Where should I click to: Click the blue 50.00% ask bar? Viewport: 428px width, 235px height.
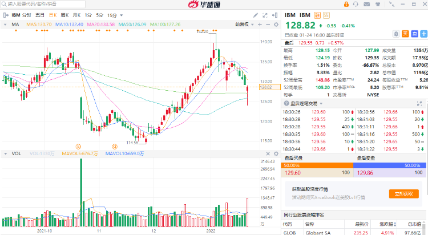point(390,165)
